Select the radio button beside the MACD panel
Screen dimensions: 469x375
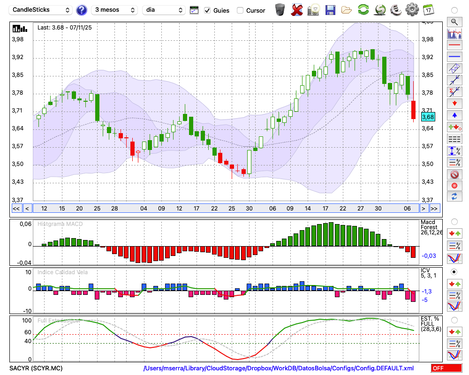click(x=454, y=221)
